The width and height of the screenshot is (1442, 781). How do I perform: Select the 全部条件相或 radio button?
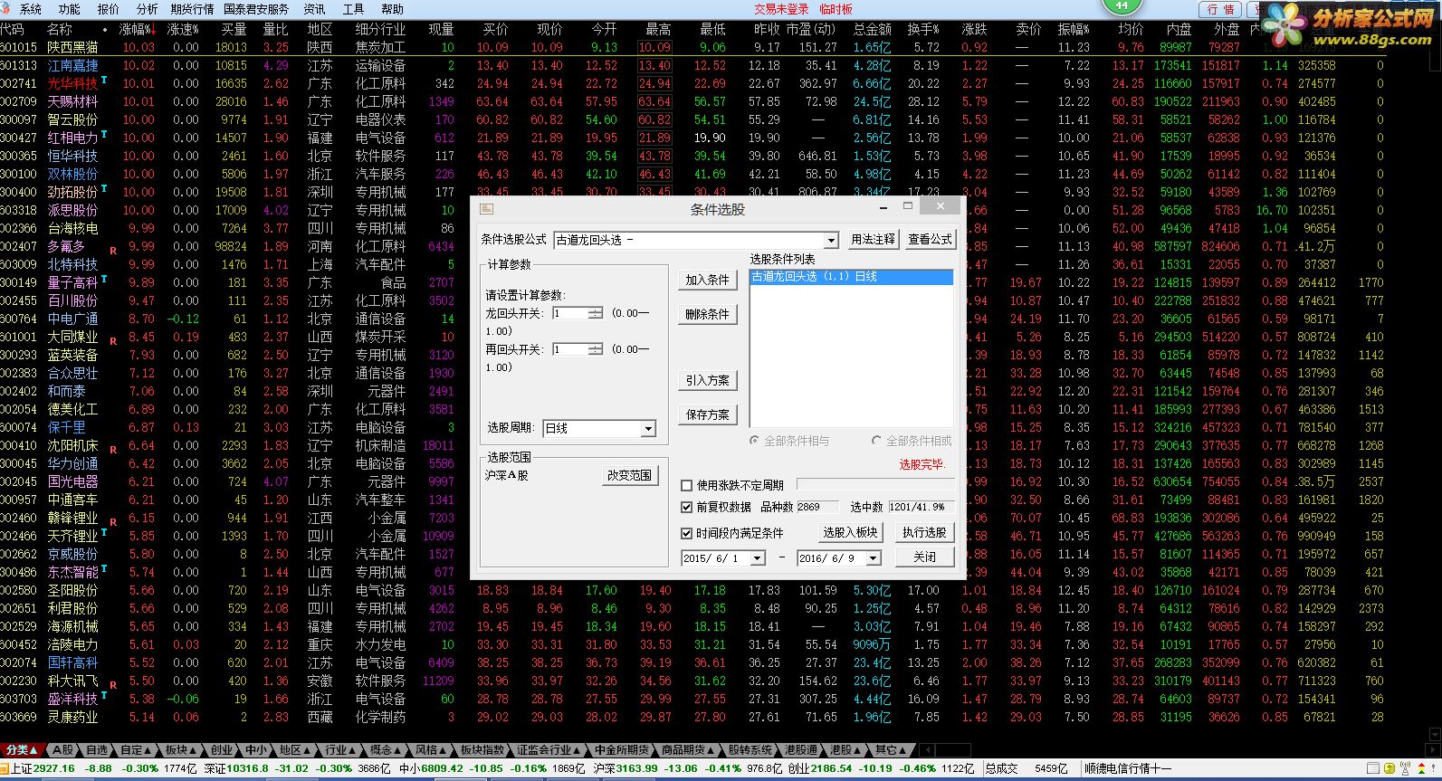click(x=876, y=441)
